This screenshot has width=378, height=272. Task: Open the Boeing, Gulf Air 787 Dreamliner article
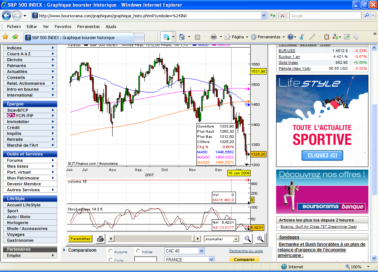coord(319,227)
